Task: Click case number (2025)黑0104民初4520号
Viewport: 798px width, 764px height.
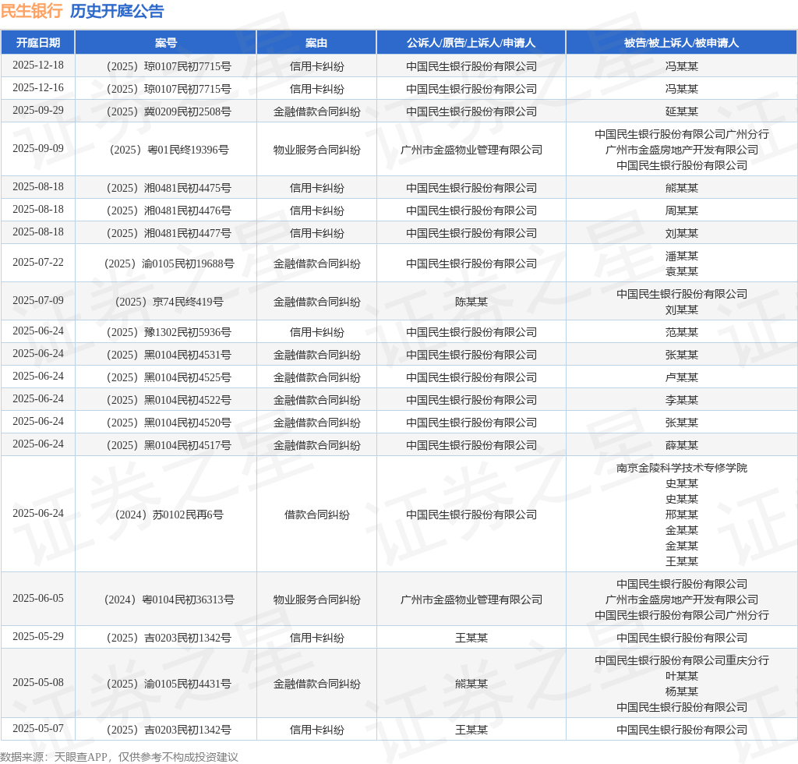Action: click(x=168, y=423)
